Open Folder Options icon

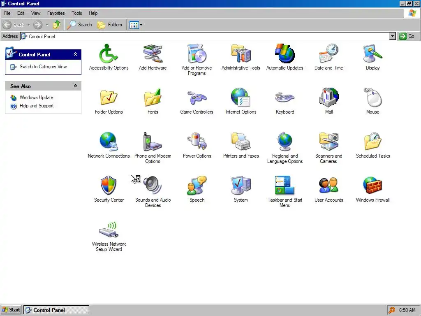pos(109,98)
